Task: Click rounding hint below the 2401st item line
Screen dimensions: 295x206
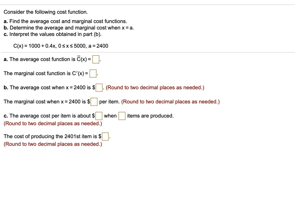Action: (x=53, y=144)
